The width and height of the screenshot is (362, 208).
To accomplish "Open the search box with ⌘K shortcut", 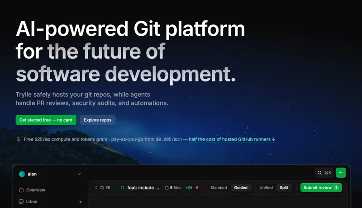I will coord(324,173).
